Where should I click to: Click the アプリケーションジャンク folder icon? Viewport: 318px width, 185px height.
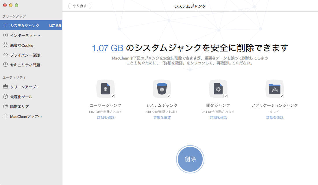pyautogui.click(x=274, y=89)
